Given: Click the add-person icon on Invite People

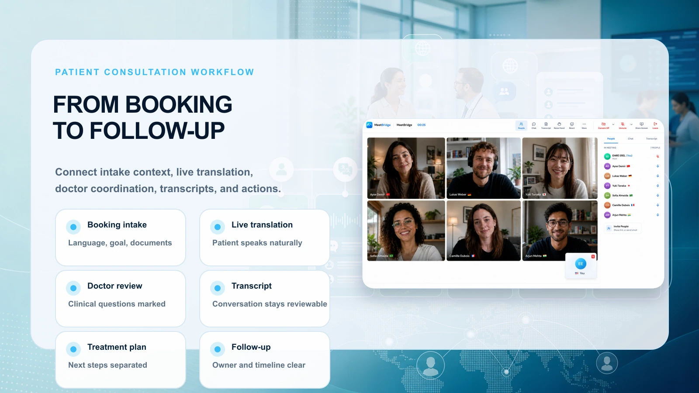Looking at the screenshot, I should (x=609, y=228).
